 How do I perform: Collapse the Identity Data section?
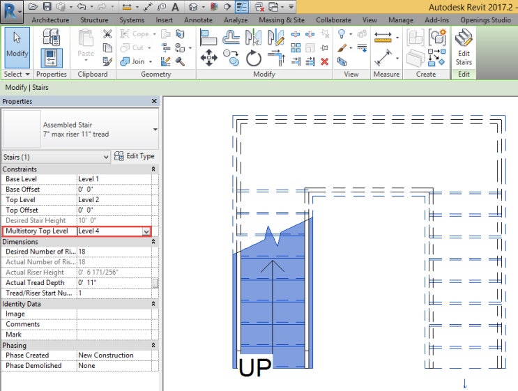point(153,304)
